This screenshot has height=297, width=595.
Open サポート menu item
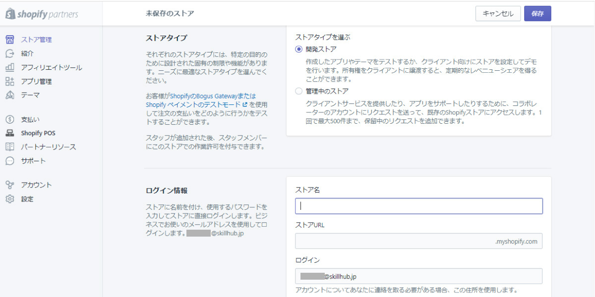[x=33, y=161]
